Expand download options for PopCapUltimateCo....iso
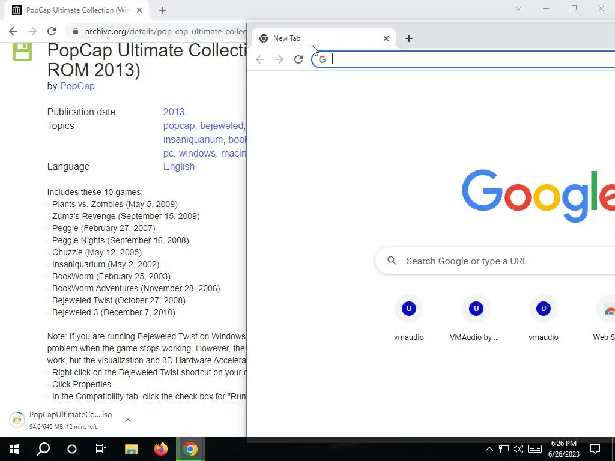The width and height of the screenshot is (615, 461). point(128,420)
